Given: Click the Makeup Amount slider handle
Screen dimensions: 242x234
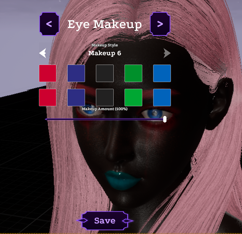Looking at the screenshot, I should coord(165,119).
